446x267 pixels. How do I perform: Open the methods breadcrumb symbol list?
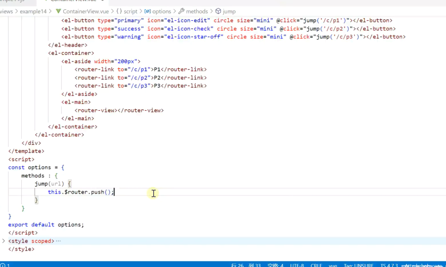(197, 11)
